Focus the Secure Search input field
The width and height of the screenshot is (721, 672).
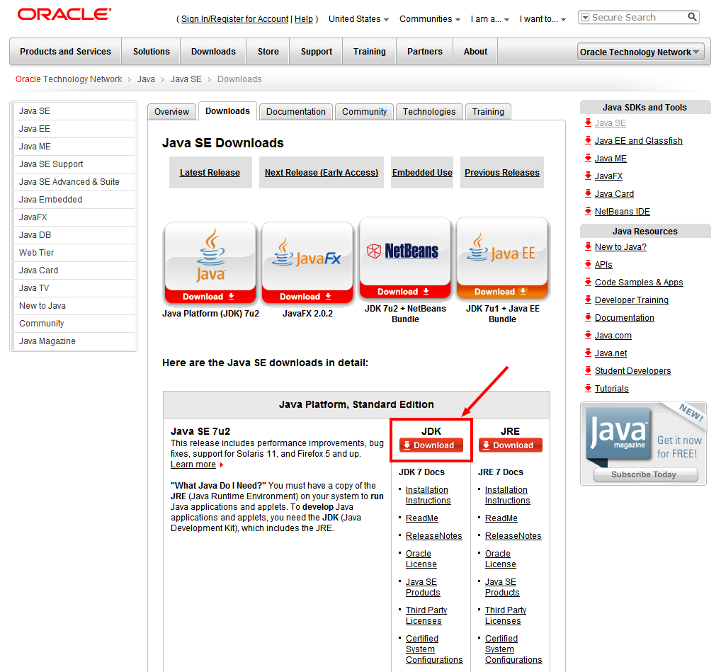click(637, 18)
